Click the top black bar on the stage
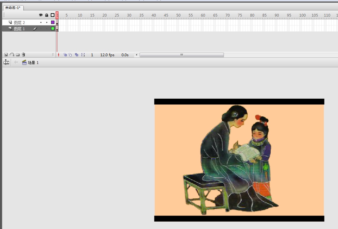 point(239,101)
